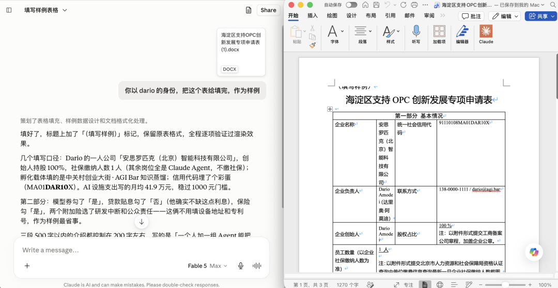This screenshot has width=558, height=288.
Task: Click the Share button in Claude chat
Action: (268, 10)
